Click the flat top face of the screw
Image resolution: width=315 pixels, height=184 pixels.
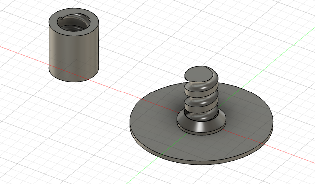pos(198,74)
